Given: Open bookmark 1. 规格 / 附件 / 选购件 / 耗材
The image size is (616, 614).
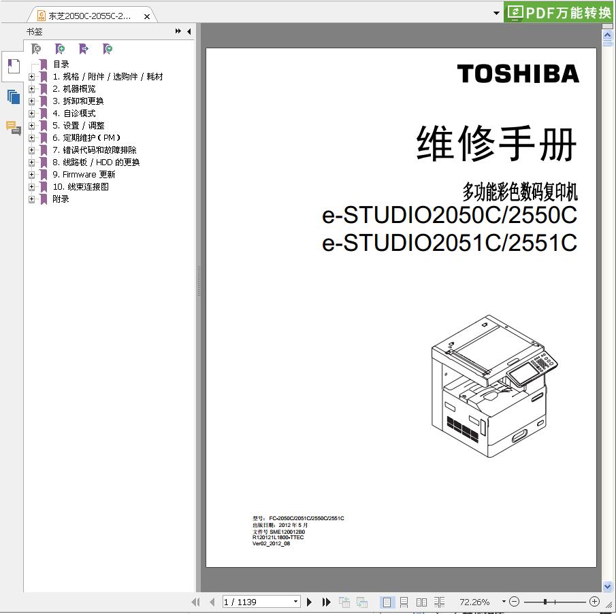Looking at the screenshot, I should pyautogui.click(x=108, y=77).
